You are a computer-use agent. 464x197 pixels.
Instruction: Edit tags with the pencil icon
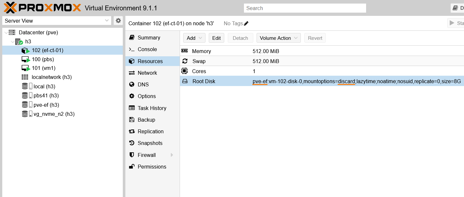point(246,23)
